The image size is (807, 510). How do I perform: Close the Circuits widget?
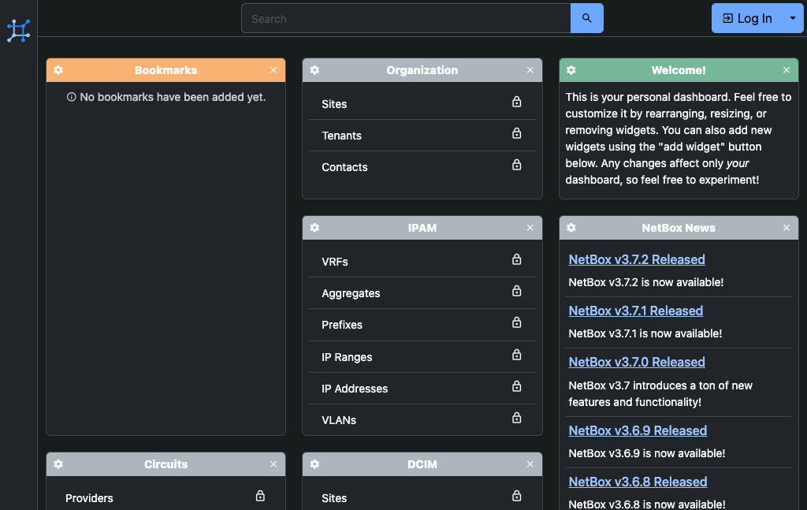tap(273, 464)
